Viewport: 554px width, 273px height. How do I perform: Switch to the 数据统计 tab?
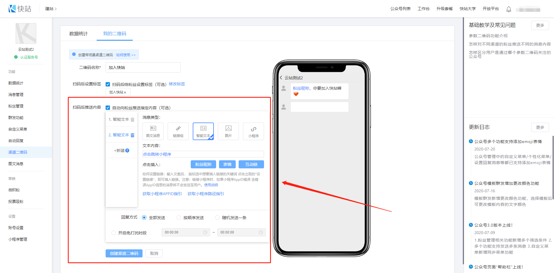[78, 34]
